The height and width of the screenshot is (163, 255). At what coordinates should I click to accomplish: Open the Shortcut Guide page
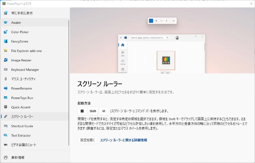35,126
